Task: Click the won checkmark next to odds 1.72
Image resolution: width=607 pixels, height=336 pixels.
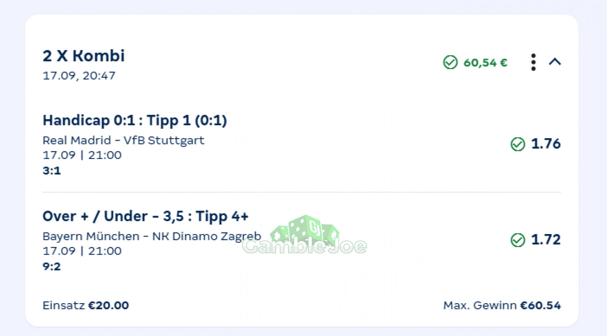Action: click(518, 240)
